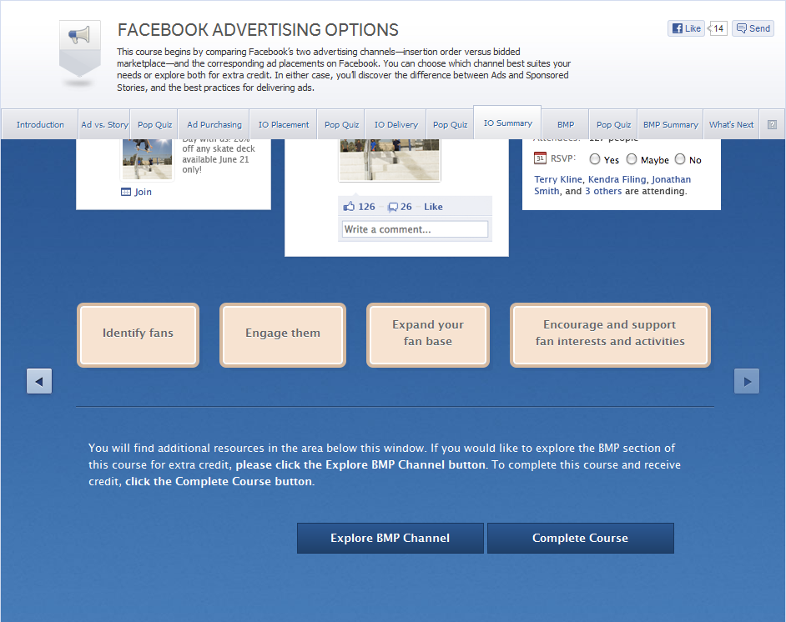Go to previous slide arrow
Viewport: 786px width, 622px height.
pyautogui.click(x=39, y=381)
